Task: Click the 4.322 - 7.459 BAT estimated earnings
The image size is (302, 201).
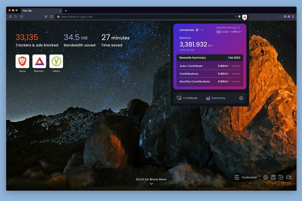Action: point(232,32)
